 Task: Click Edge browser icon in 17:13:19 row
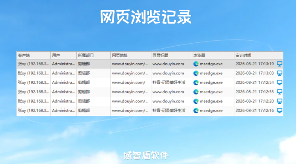pos(196,64)
